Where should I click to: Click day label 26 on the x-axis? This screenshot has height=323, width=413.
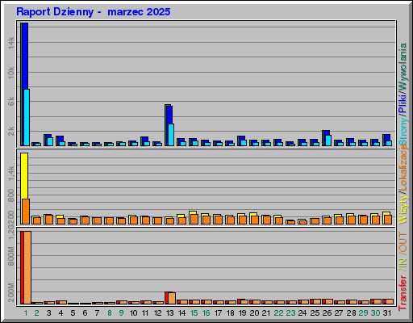[x=327, y=313]
